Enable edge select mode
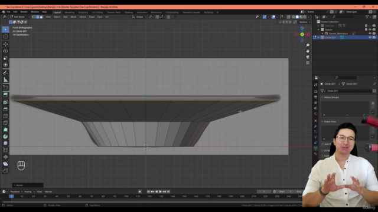This screenshot has width=378, height=212. [38, 17]
